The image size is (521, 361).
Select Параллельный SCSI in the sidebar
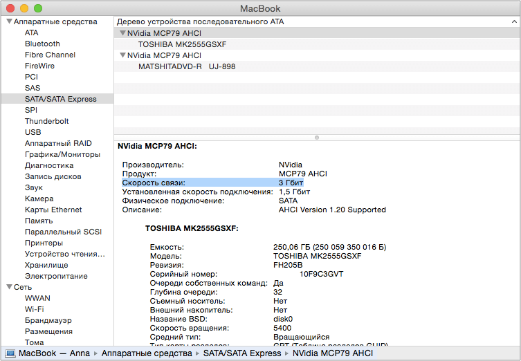[63, 232]
